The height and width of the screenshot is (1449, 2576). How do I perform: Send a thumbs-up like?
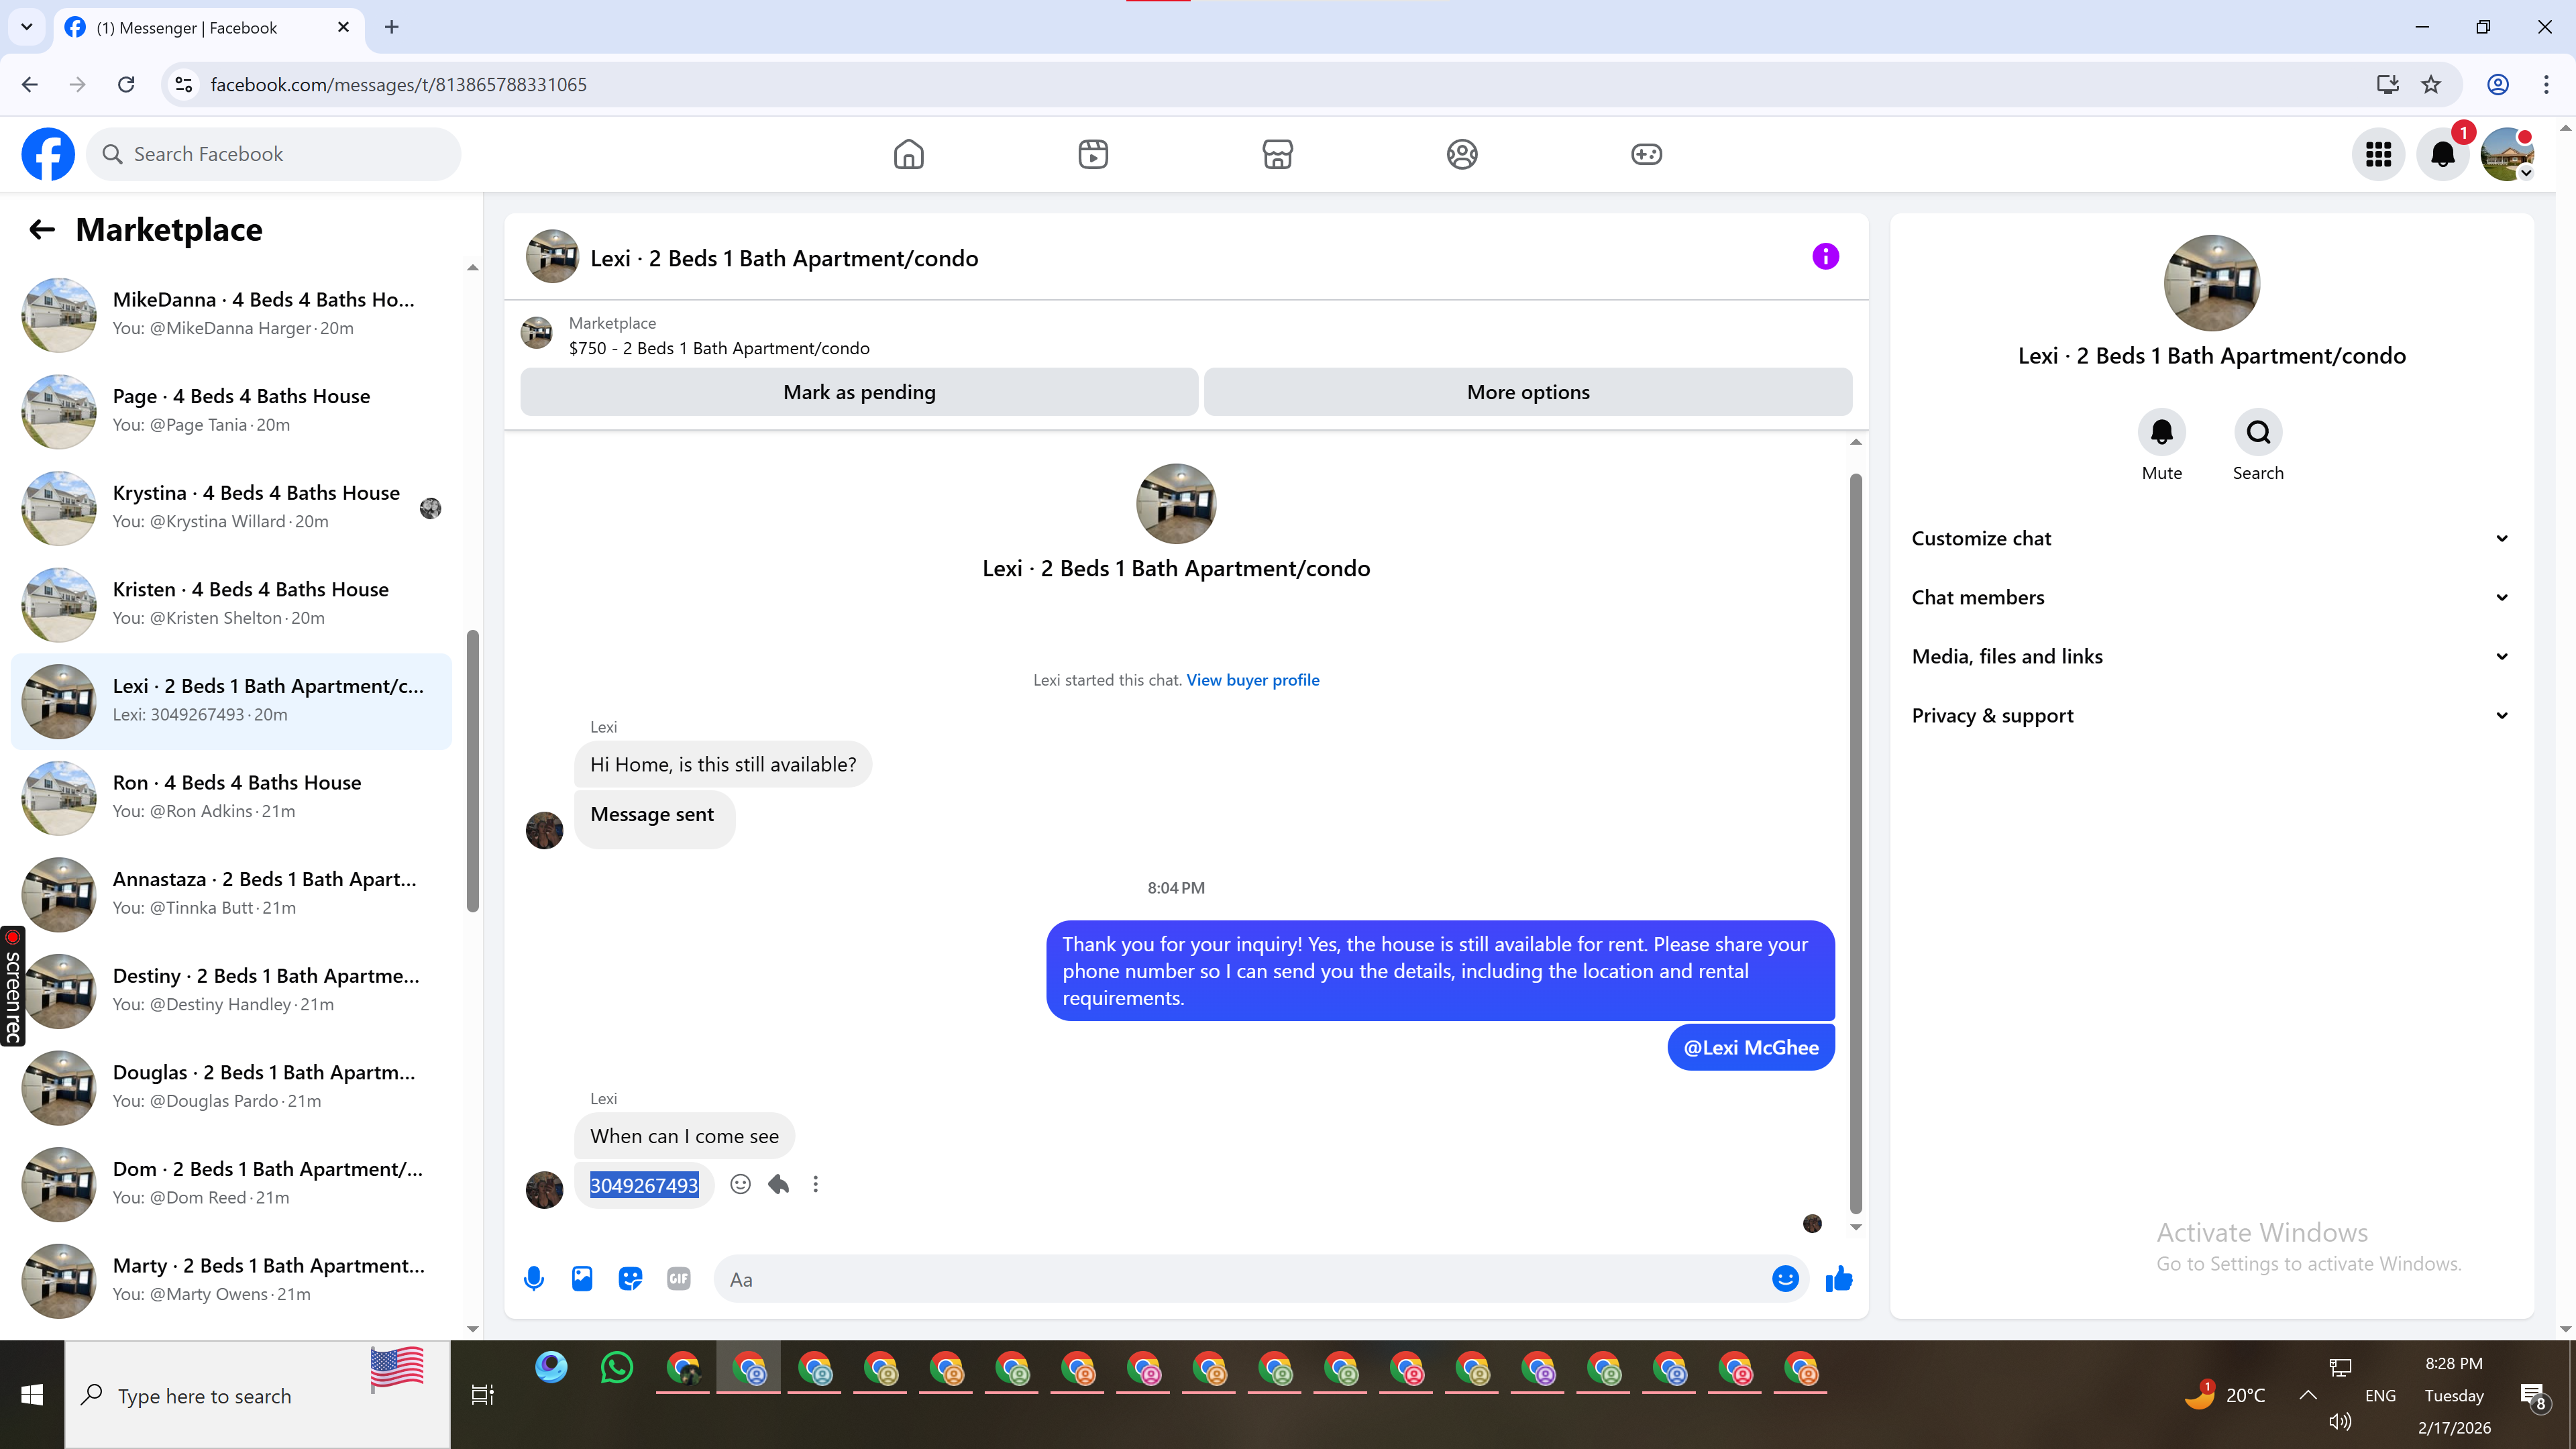tap(1838, 1279)
